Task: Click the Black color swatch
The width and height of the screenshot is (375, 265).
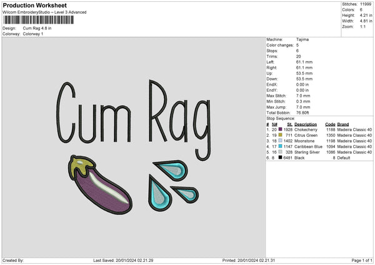Action: click(x=280, y=157)
